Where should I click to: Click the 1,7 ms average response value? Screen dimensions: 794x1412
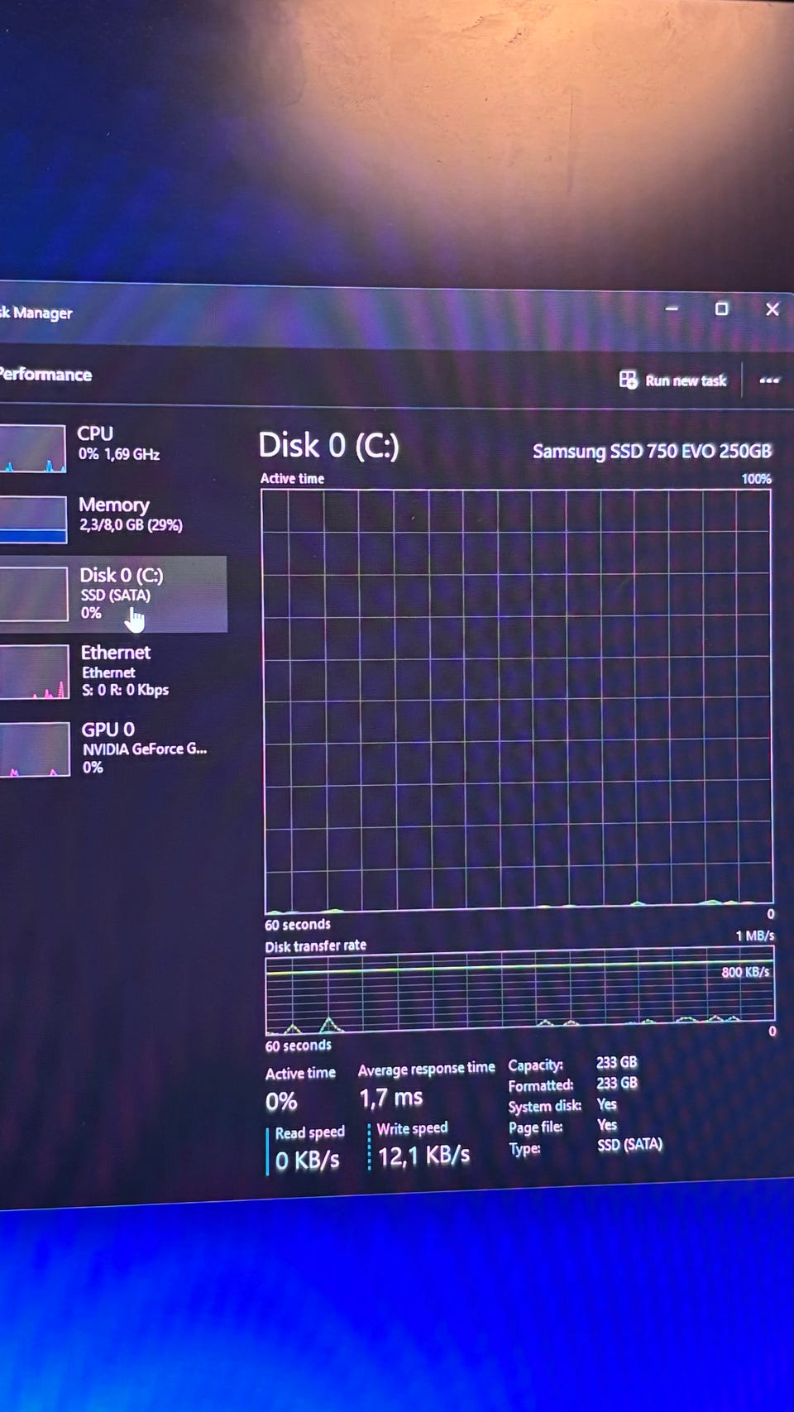coord(391,1098)
